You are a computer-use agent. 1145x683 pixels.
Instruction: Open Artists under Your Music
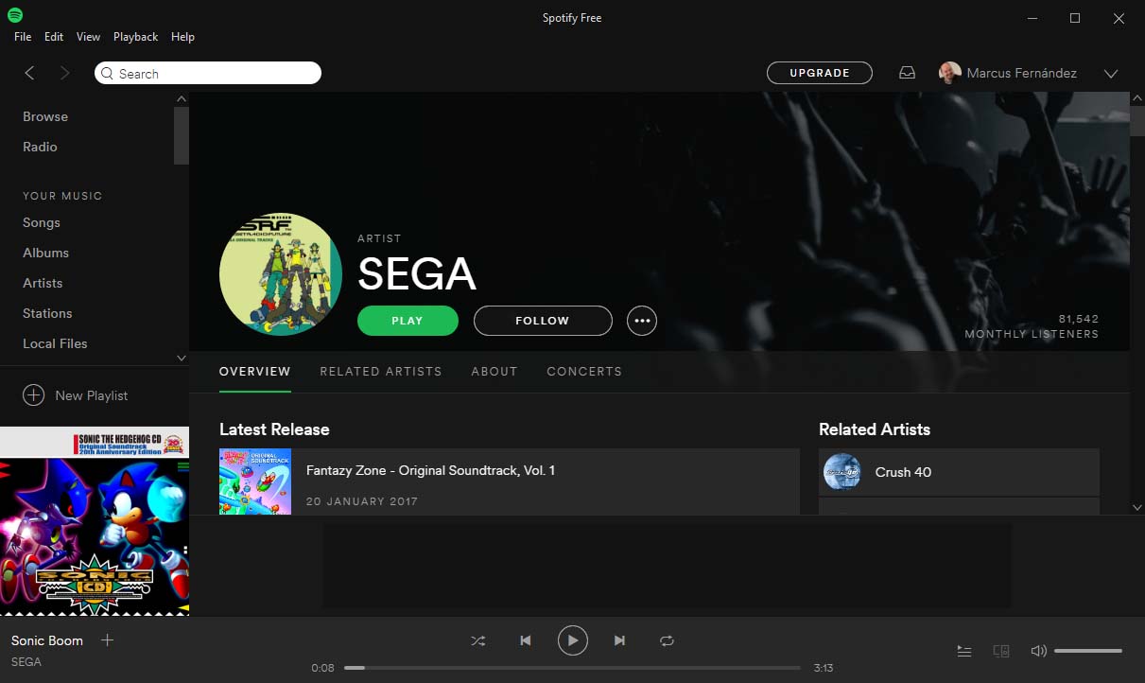coord(43,283)
